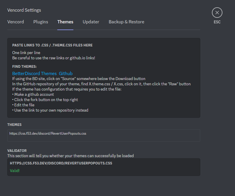The height and width of the screenshot is (196, 235).
Task: Click the validator URL heading HTTPS://CSS.F53.DEV
Action: coord(61,163)
